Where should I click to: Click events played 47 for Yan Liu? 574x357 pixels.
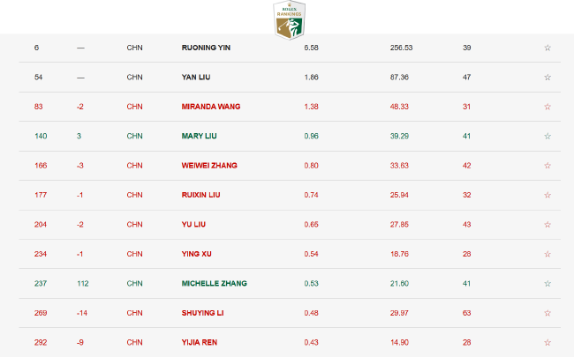pyautogui.click(x=467, y=78)
